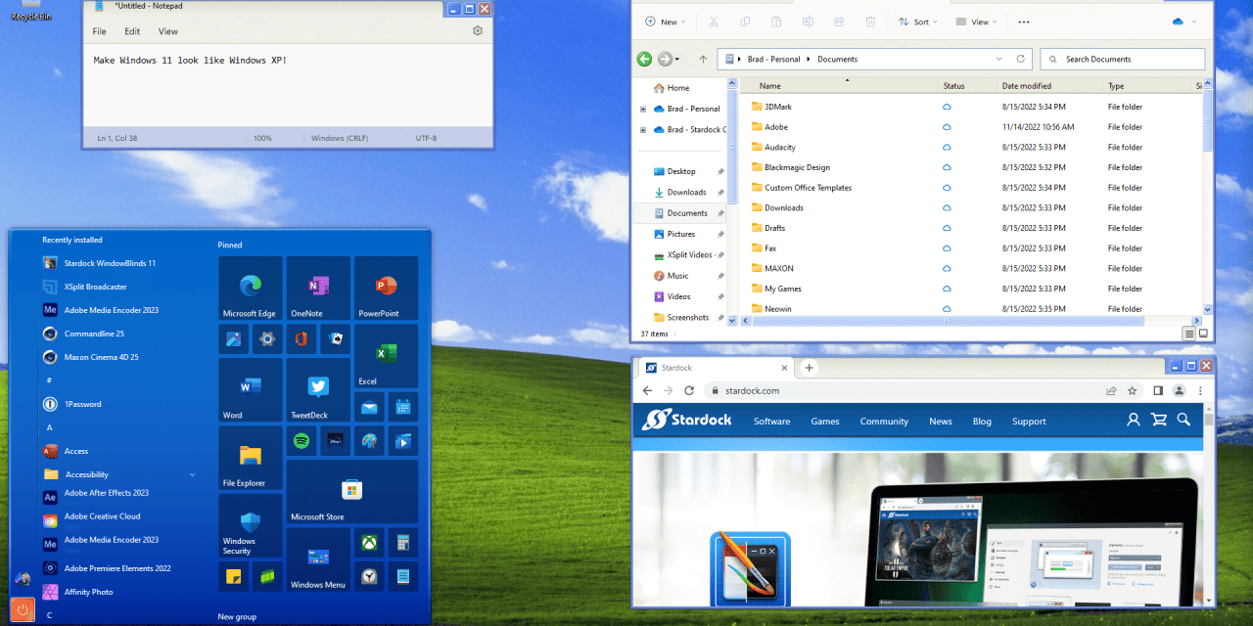This screenshot has height=626, width=1253.
Task: Click the TweetDeck pinned tile
Action: (317, 389)
